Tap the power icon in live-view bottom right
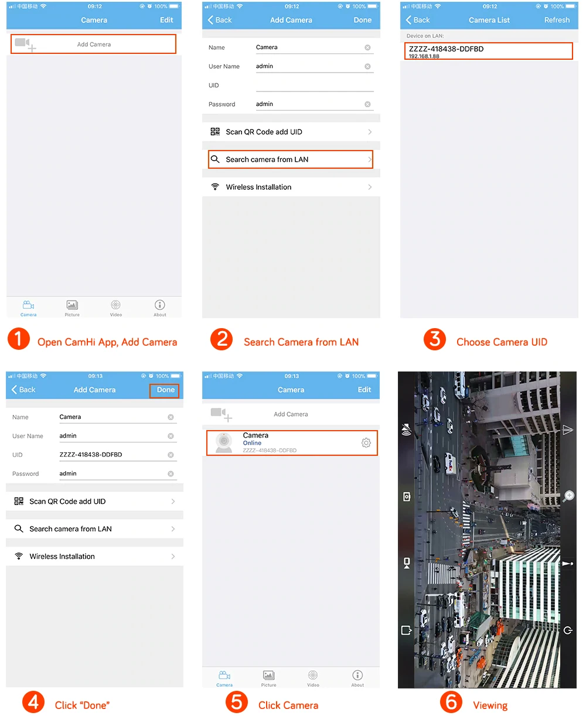 [x=568, y=630]
